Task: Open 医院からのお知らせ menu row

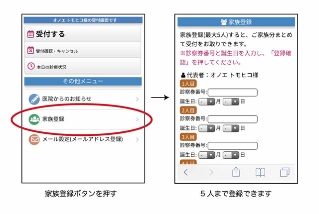Action: [x=83, y=99]
